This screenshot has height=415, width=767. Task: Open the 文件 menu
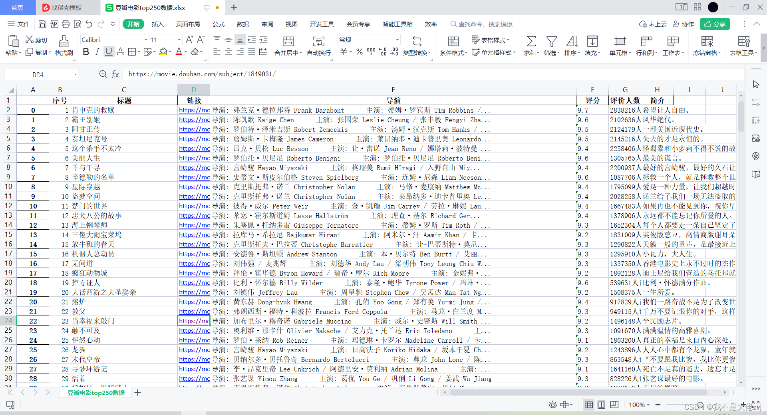pyautogui.click(x=23, y=24)
